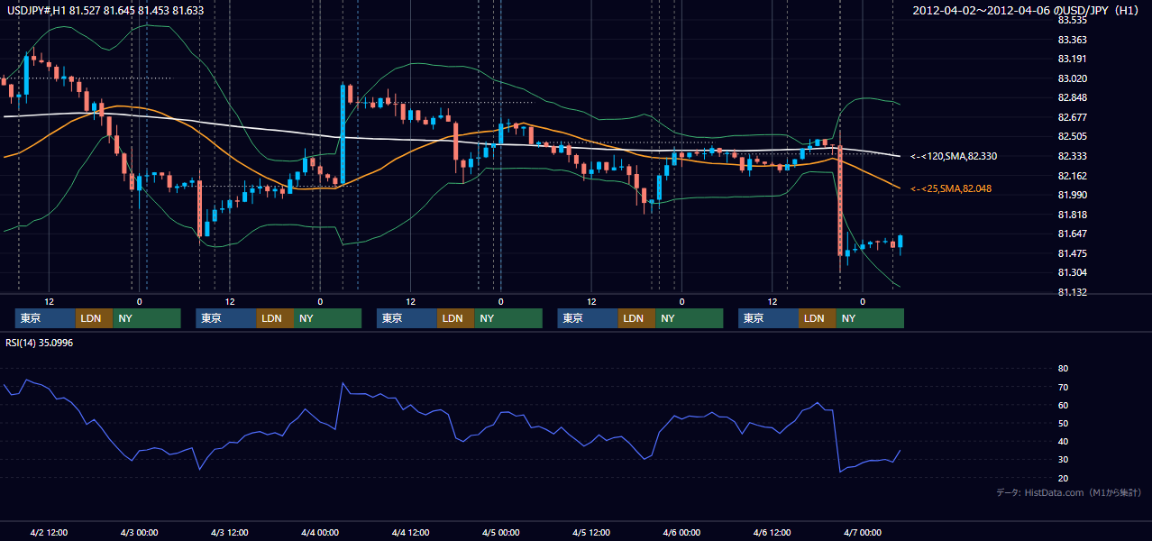Click price axis value 82.848

click(1072, 97)
